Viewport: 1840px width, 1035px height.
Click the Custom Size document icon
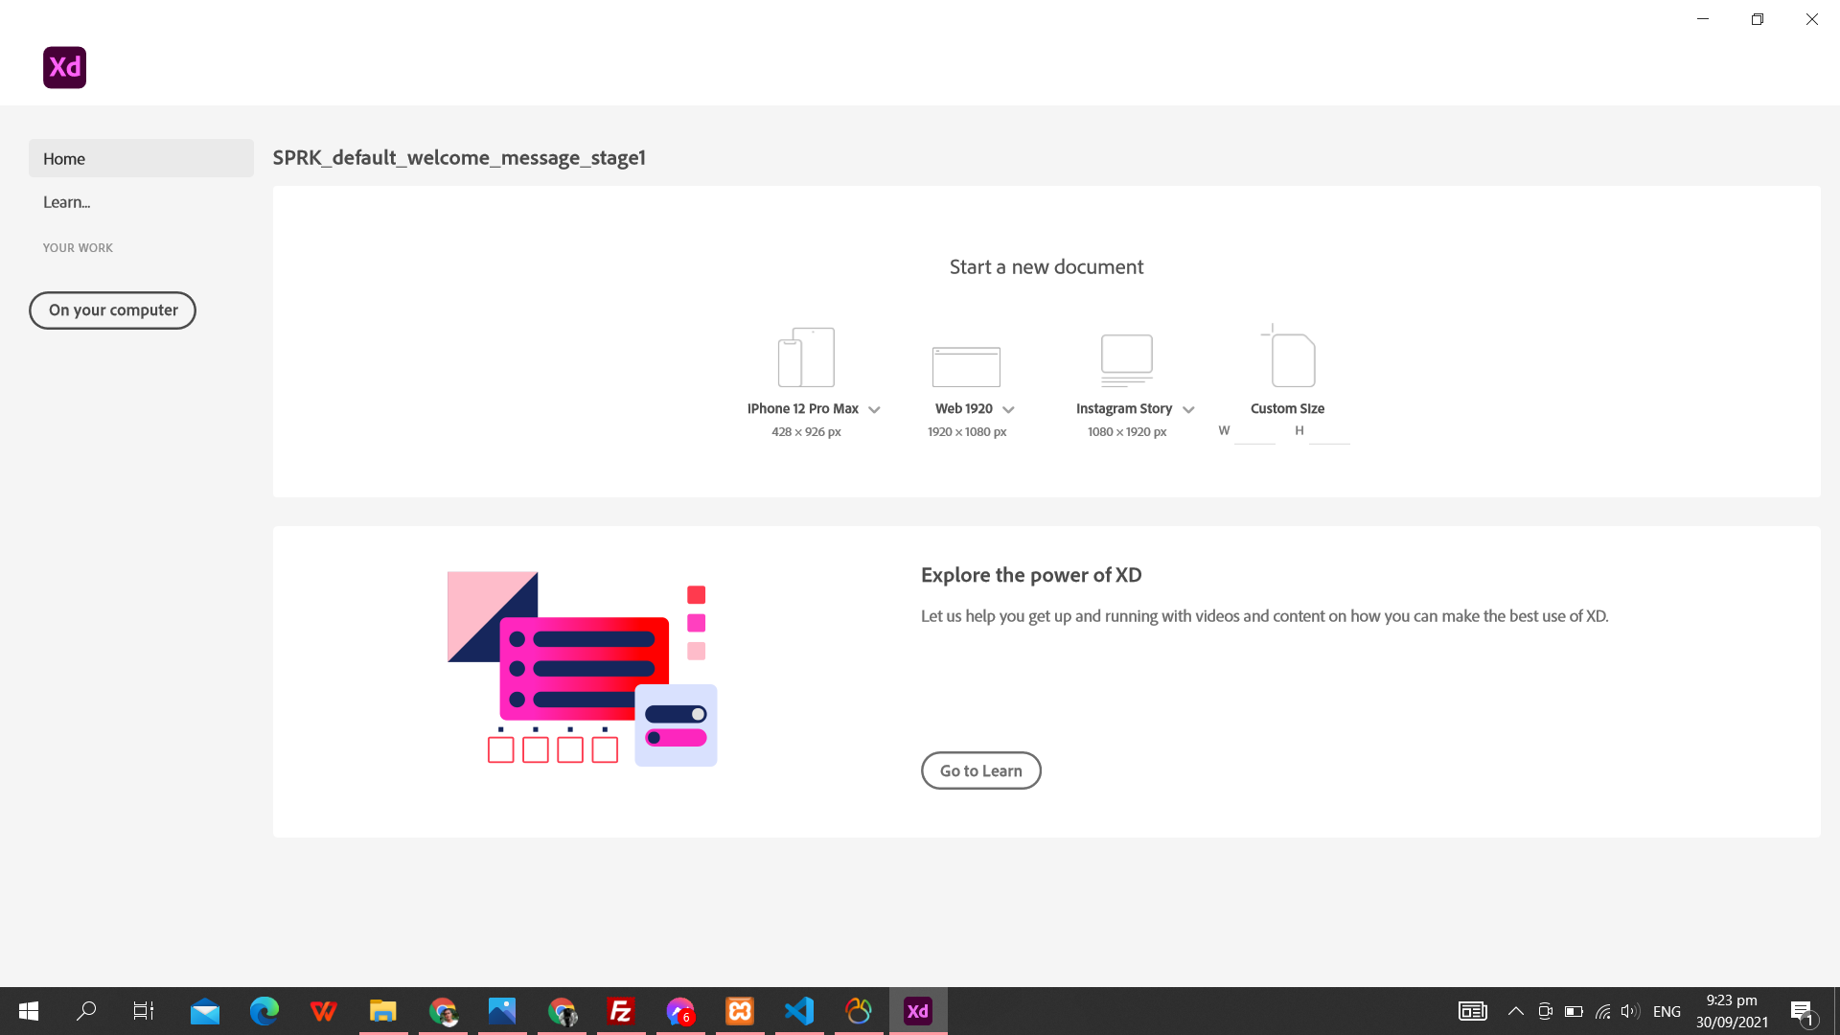coord(1290,357)
